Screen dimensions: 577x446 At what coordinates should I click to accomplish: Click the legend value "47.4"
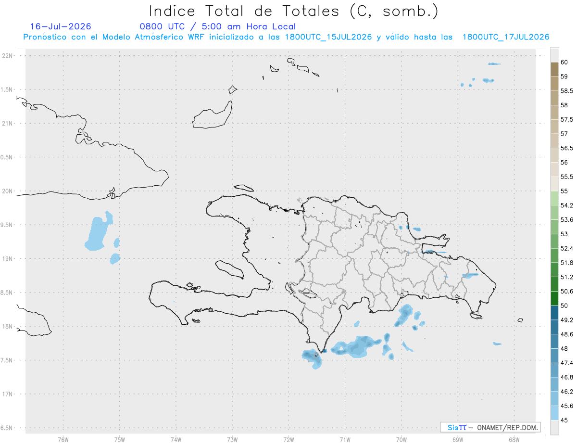(x=567, y=363)
